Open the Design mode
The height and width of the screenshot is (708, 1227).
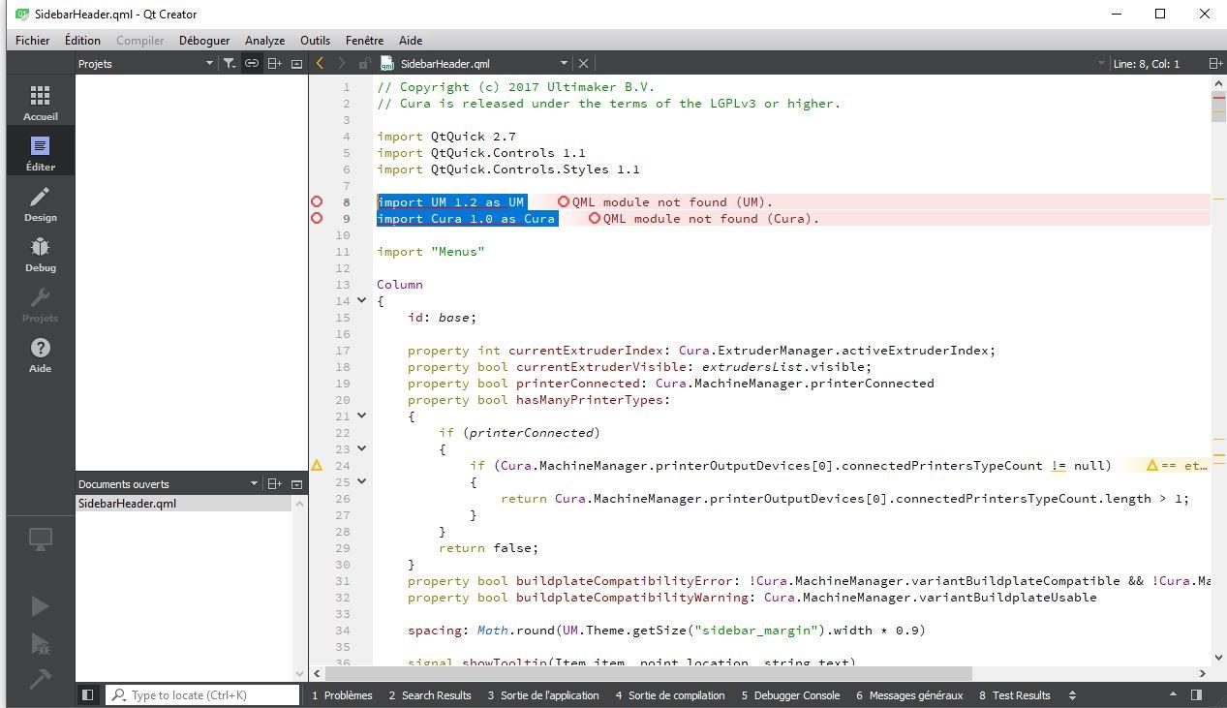coord(40,202)
